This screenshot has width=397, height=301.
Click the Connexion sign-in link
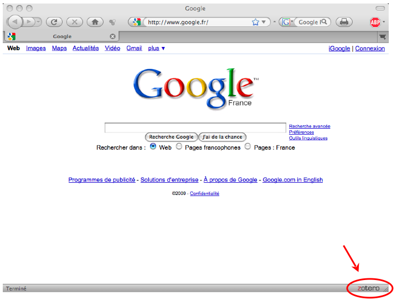(x=370, y=48)
